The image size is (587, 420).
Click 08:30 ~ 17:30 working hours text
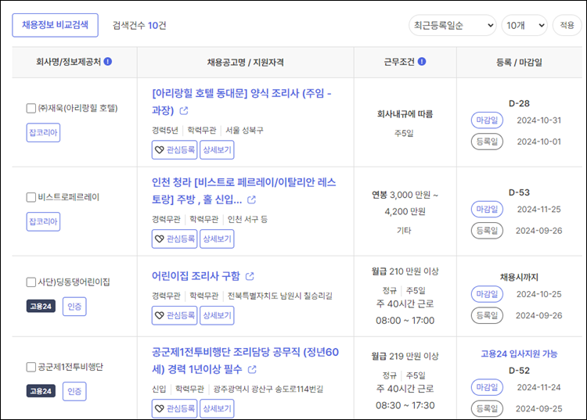tap(405, 405)
